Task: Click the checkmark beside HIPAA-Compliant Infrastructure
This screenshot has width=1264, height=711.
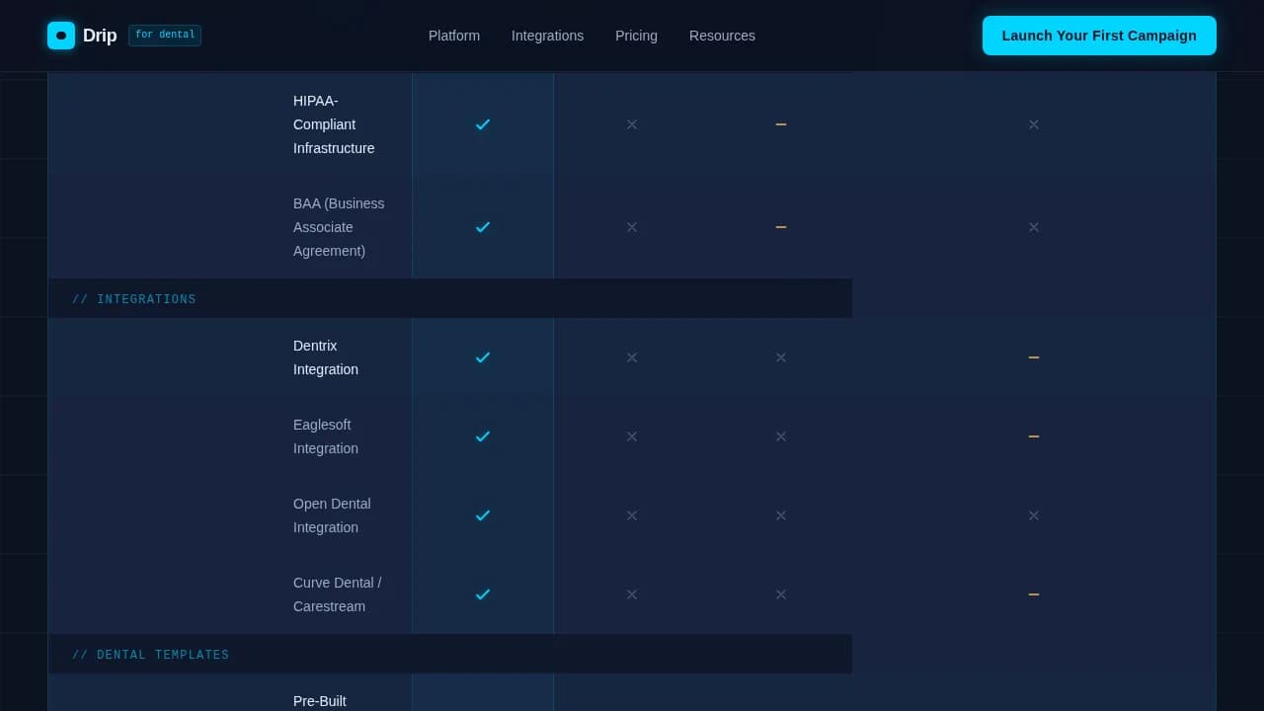Action: click(x=483, y=124)
